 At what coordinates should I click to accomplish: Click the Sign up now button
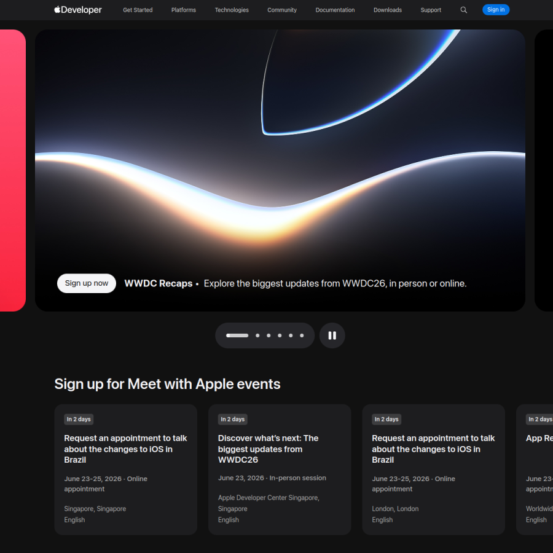coord(87,283)
